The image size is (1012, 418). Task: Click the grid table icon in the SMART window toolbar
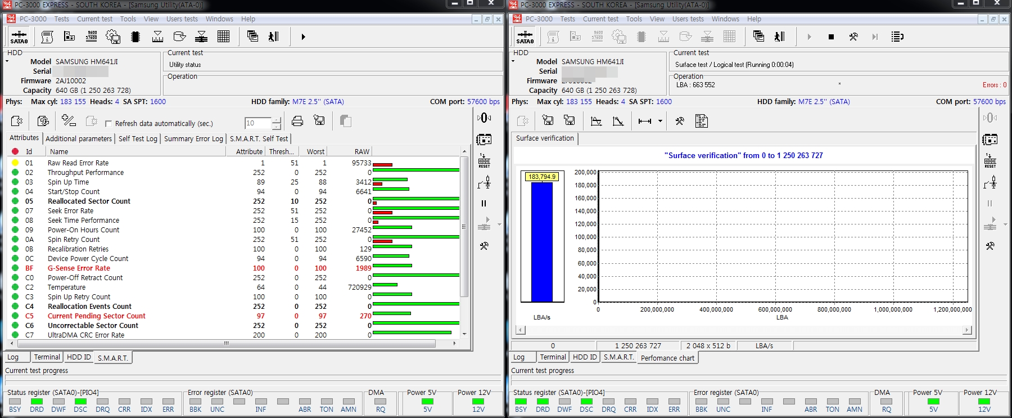(x=223, y=37)
